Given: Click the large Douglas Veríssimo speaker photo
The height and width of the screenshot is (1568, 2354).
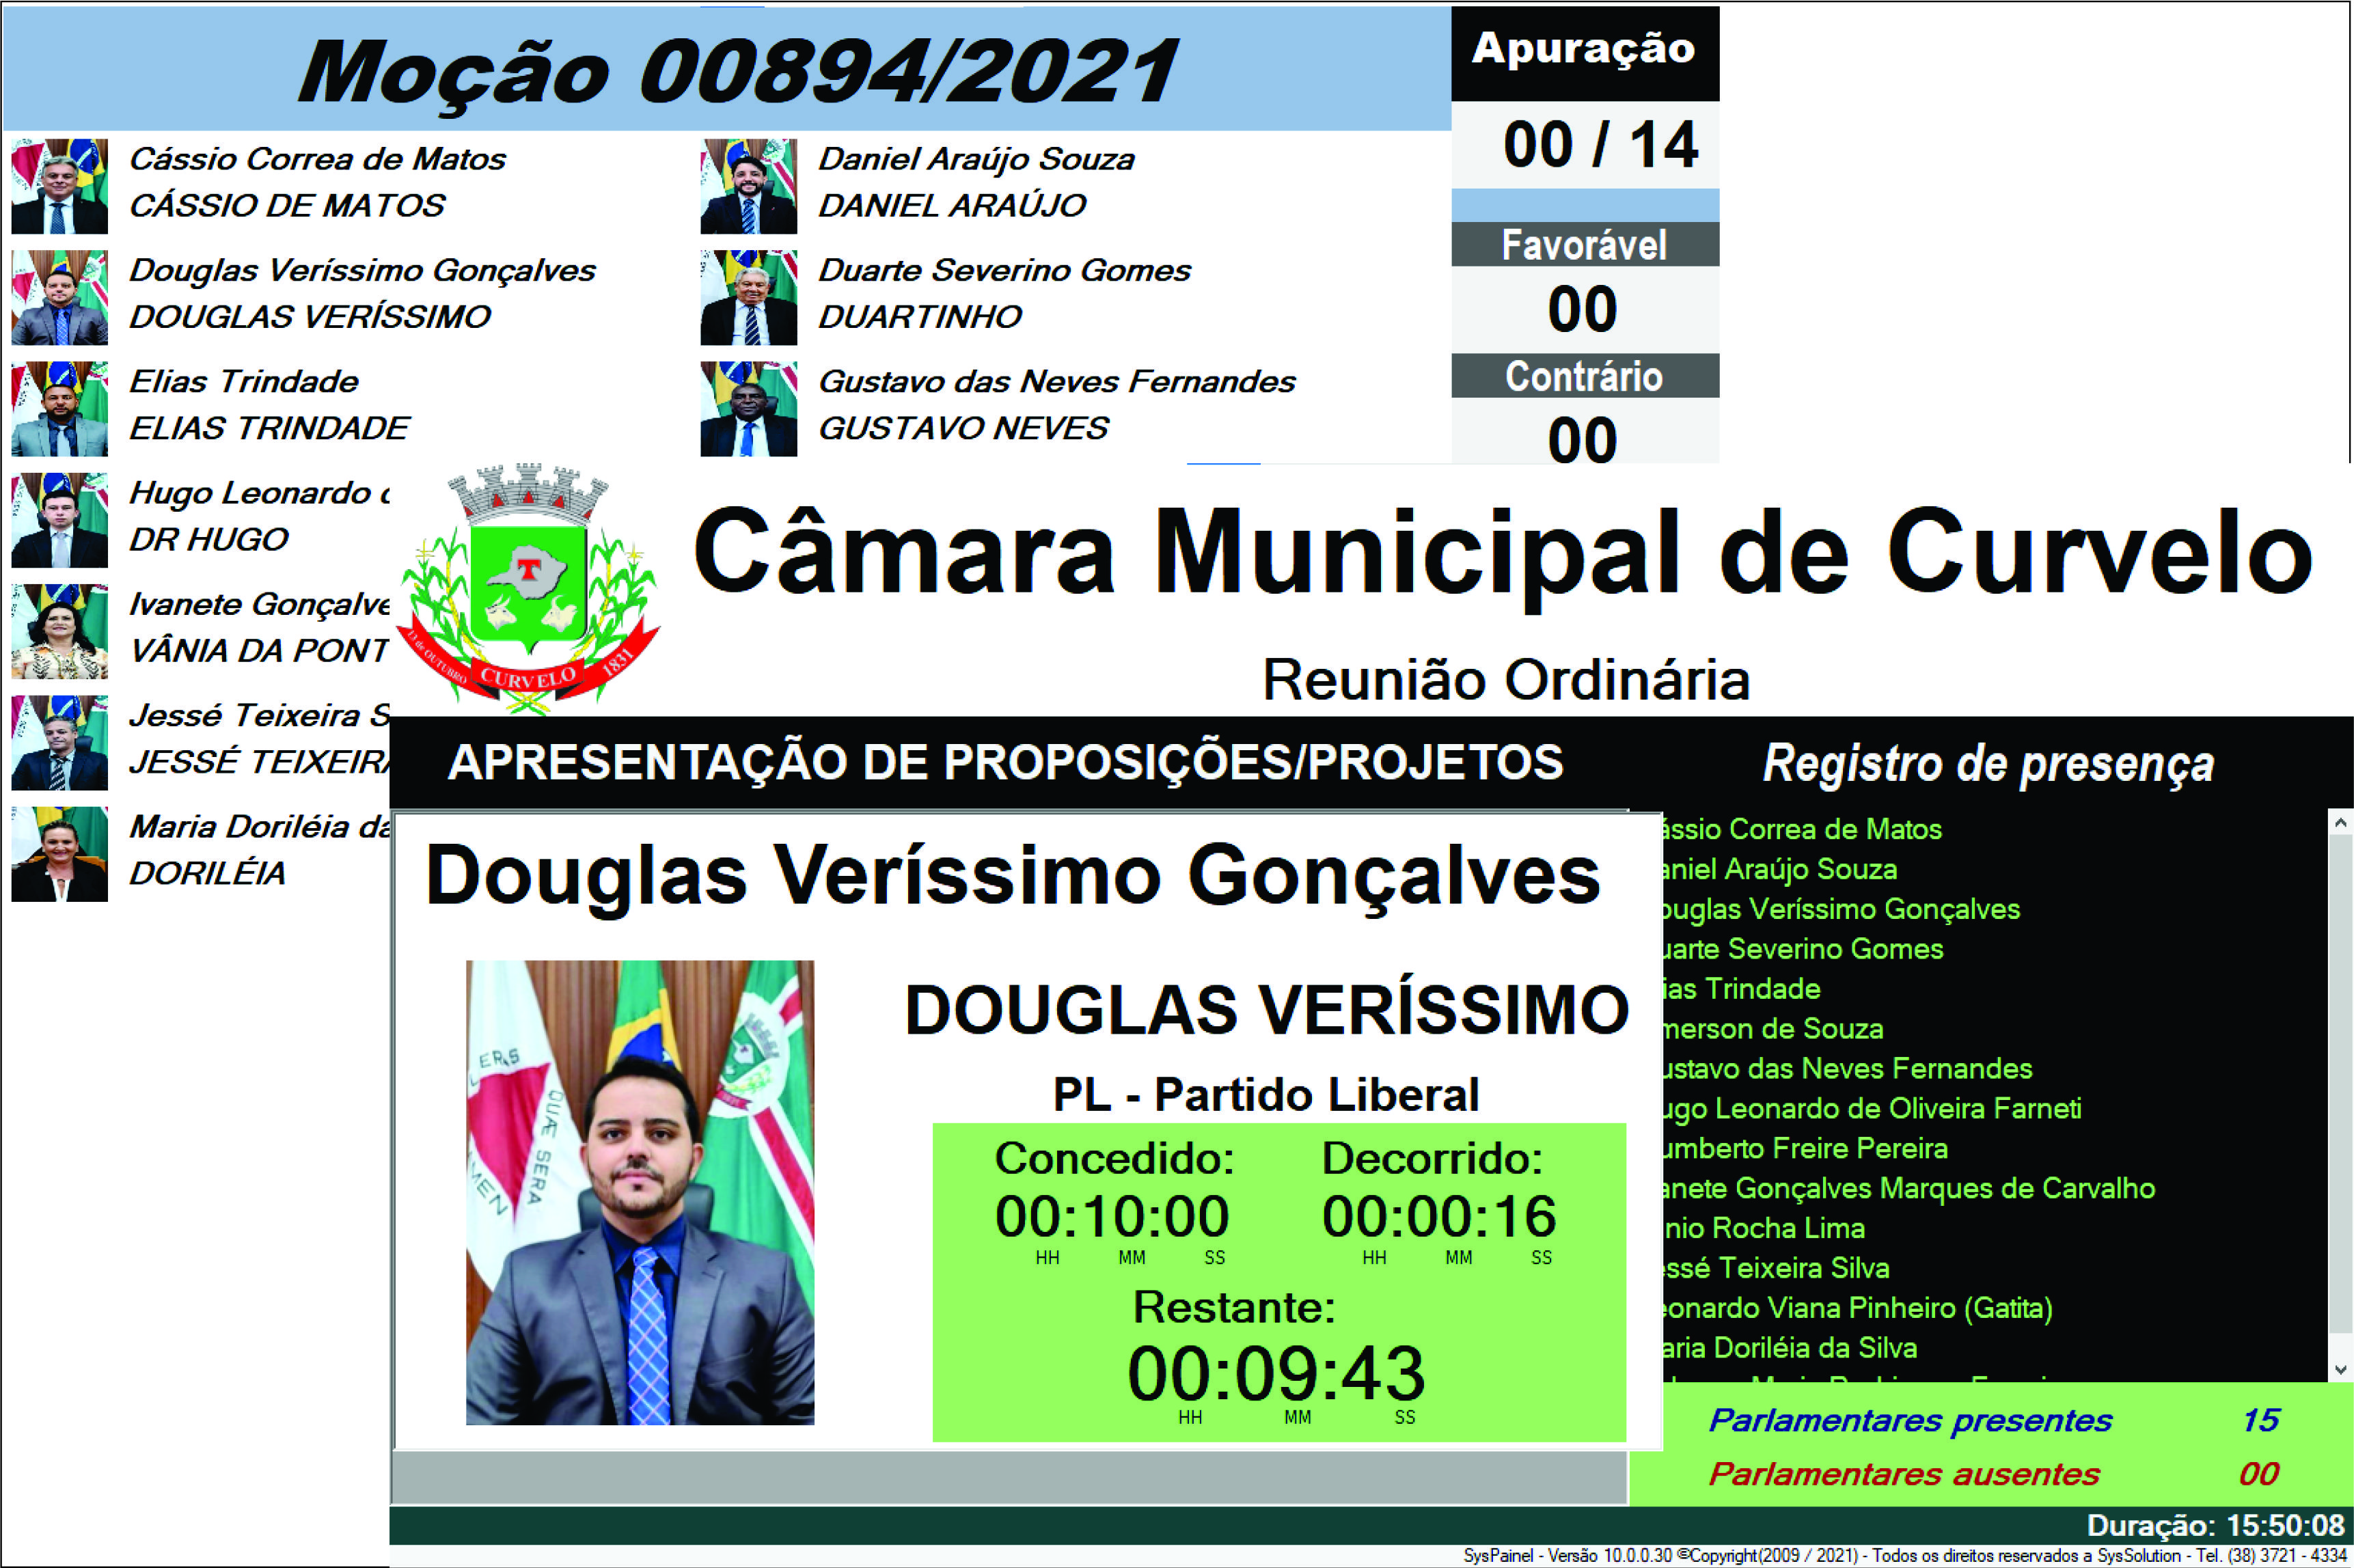Looking at the screenshot, I should pyautogui.click(x=640, y=1192).
